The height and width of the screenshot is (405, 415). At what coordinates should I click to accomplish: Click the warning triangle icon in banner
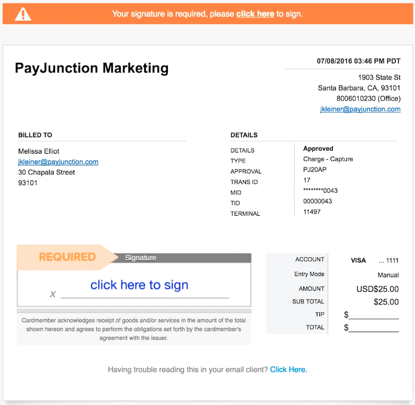point(23,14)
